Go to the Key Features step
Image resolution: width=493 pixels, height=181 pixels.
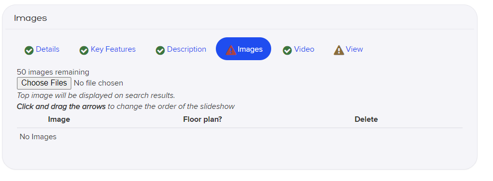click(113, 49)
